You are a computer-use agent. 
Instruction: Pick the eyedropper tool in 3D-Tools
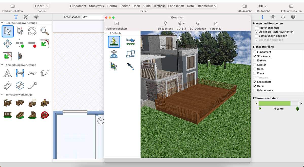tap(130, 66)
